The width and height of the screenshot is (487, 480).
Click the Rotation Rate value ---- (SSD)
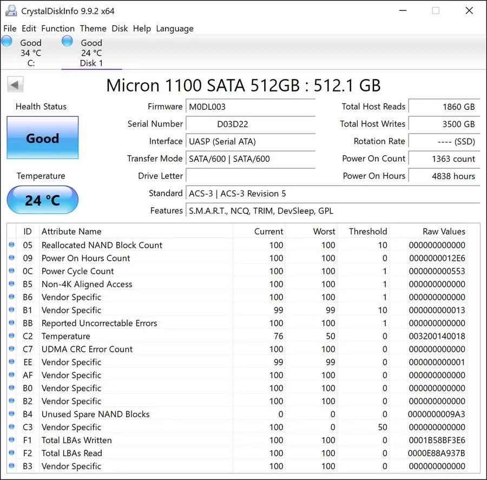444,142
